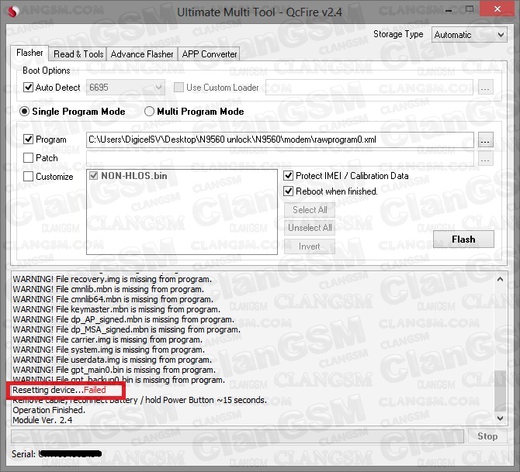Click the gpt_main0.bin missing warning line
The height and width of the screenshot is (472, 520).
tap(114, 370)
